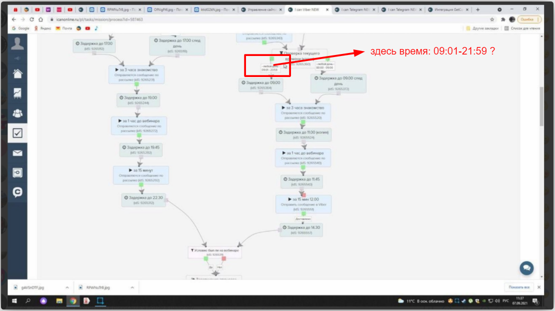Select the 'Задержка до 22.30' node
This screenshot has width=555, height=311.
click(143, 200)
